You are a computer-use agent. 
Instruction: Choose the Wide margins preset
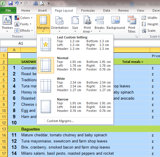tap(75, 86)
